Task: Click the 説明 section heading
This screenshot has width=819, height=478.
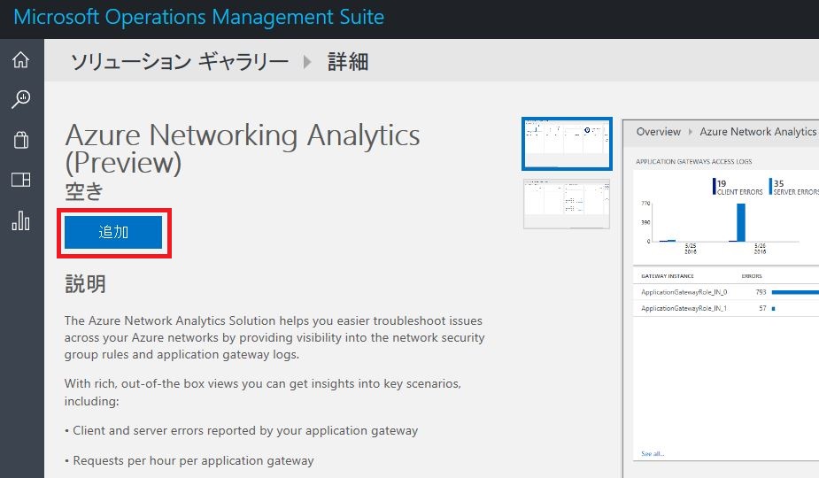Action: pyautogui.click(x=85, y=284)
